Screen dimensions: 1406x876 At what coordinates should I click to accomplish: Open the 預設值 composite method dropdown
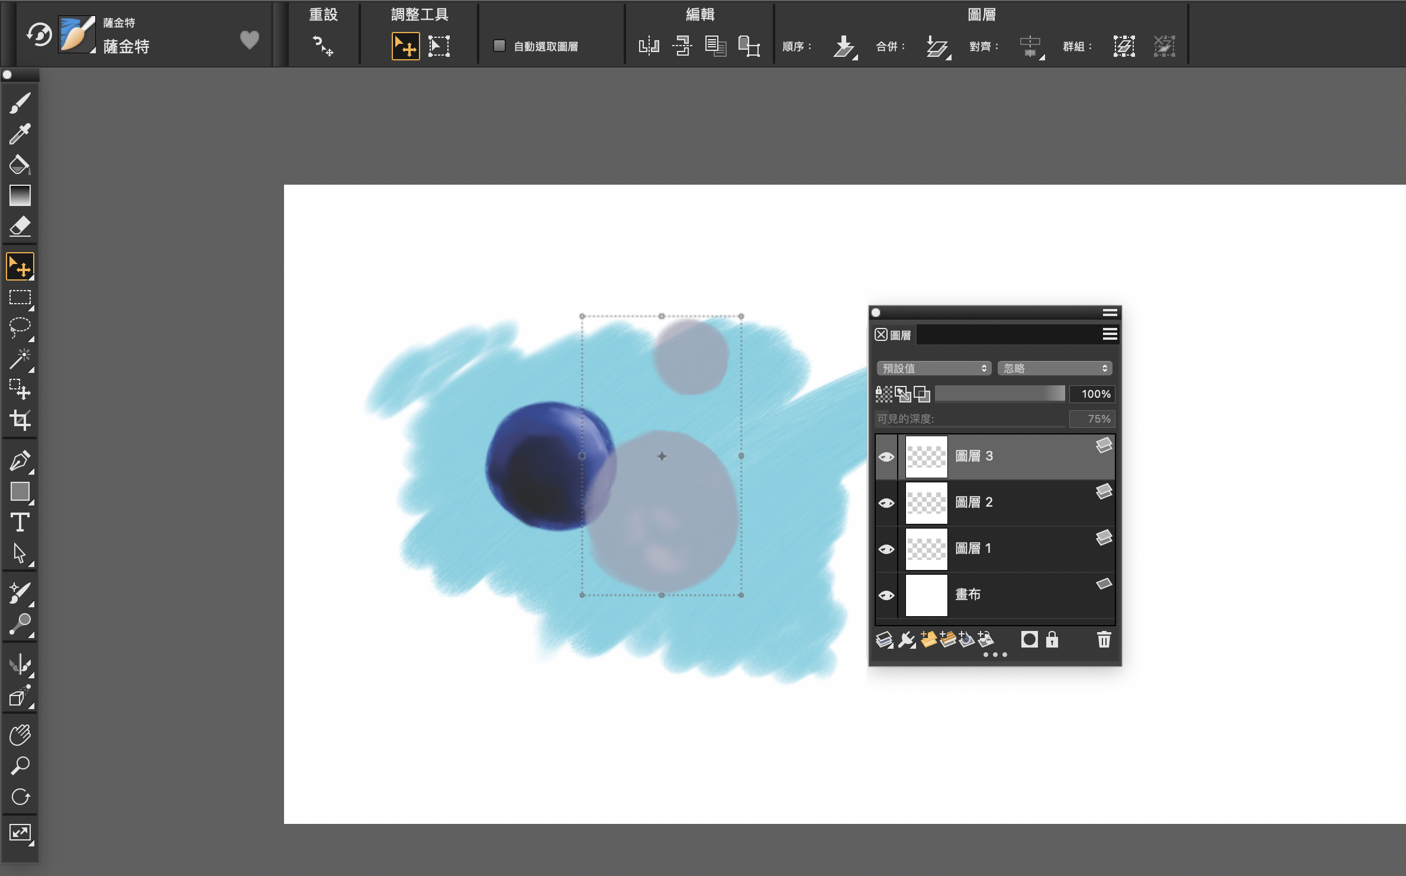pyautogui.click(x=934, y=368)
